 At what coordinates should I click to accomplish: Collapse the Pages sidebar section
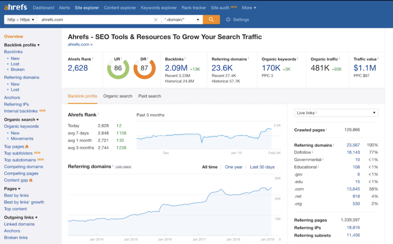pyautogui.click(x=12, y=189)
